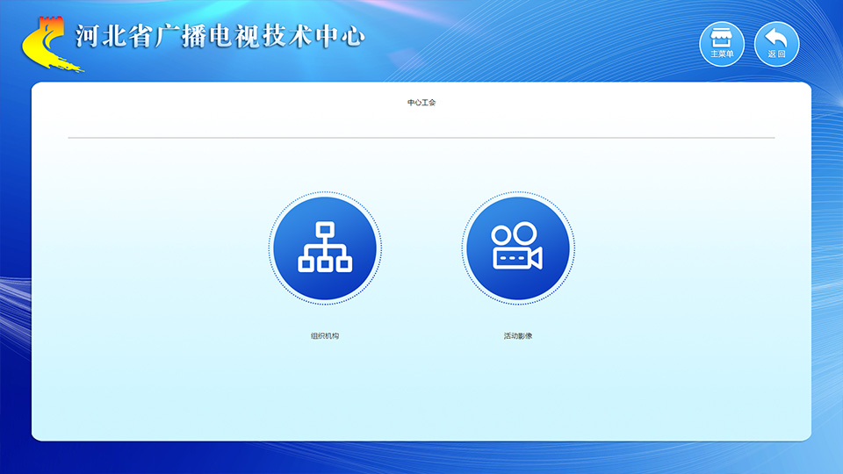Click the 河北省广播电视技术中心 title text
This screenshot has width=843, height=474.
coord(220,37)
